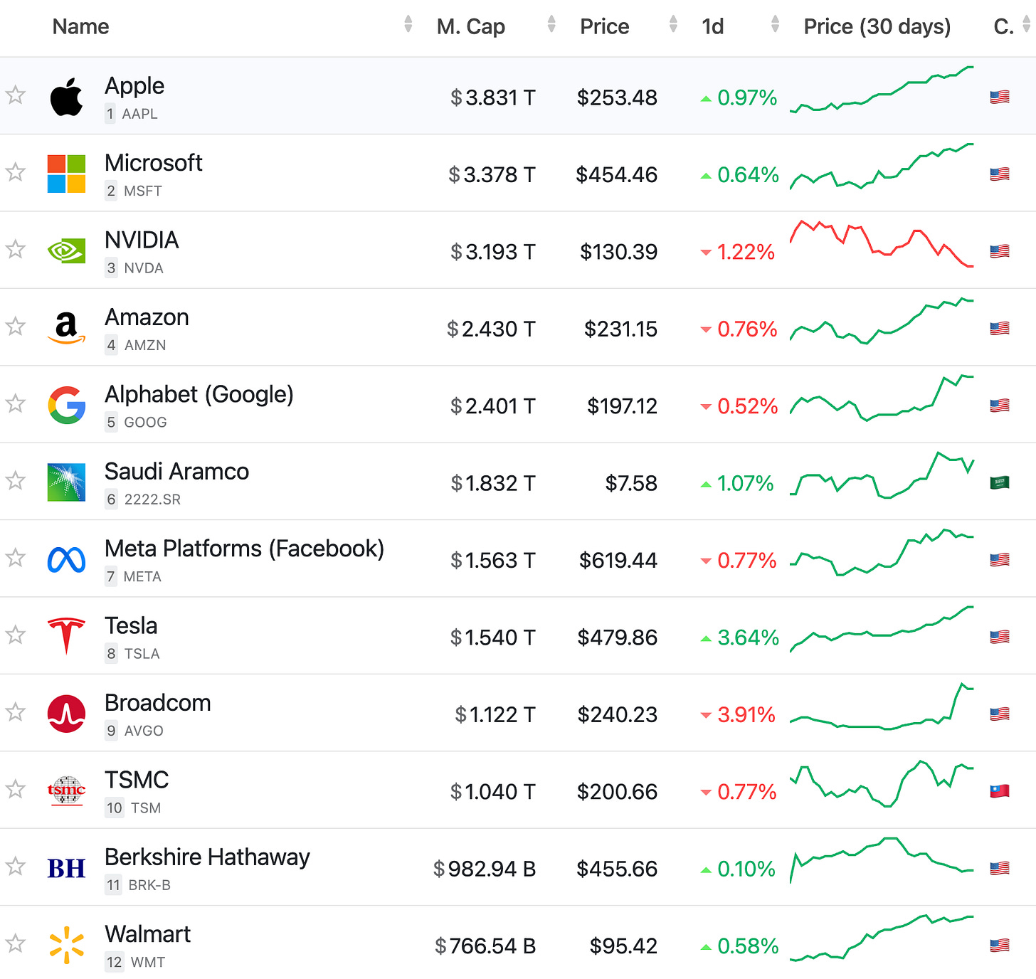The width and height of the screenshot is (1036, 979).
Task: Click the Saudi Arabia flag icon
Action: click(x=1000, y=482)
